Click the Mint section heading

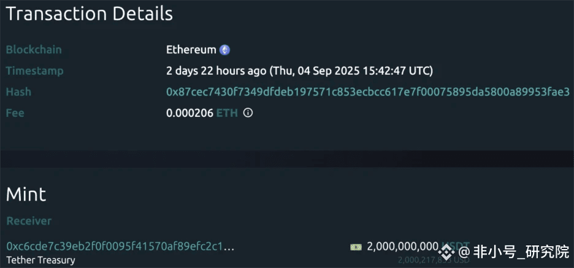26,195
